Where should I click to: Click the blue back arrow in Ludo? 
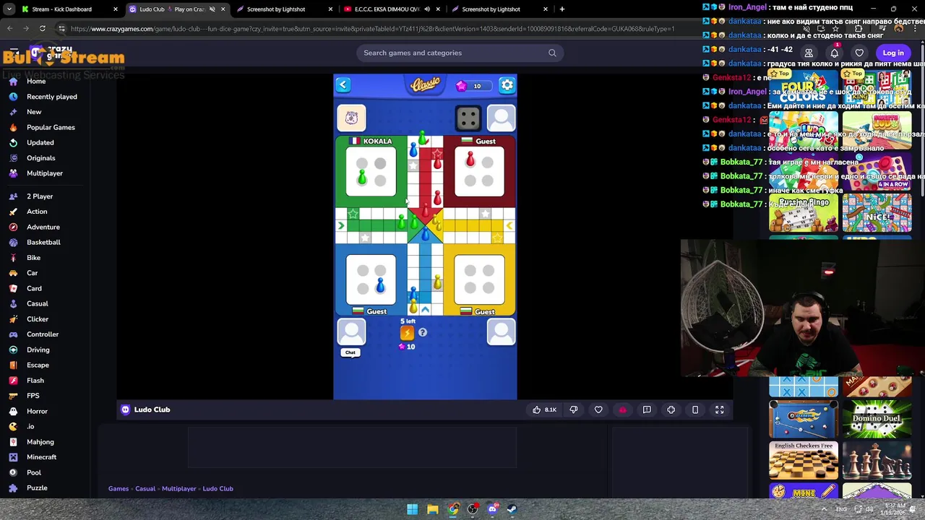click(x=343, y=85)
